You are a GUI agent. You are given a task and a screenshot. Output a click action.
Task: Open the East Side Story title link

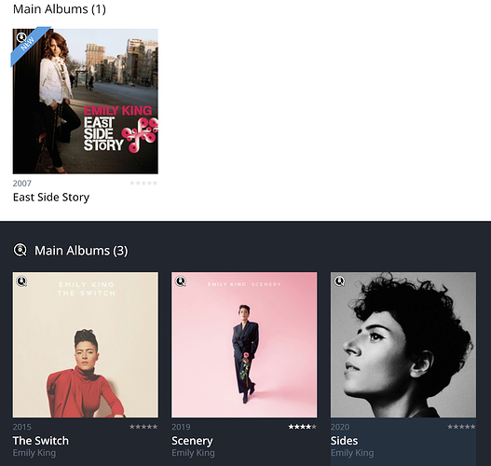point(51,198)
